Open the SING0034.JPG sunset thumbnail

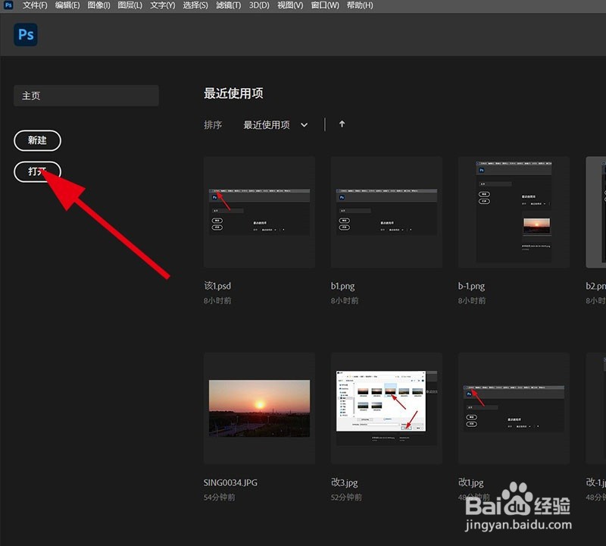[259, 408]
